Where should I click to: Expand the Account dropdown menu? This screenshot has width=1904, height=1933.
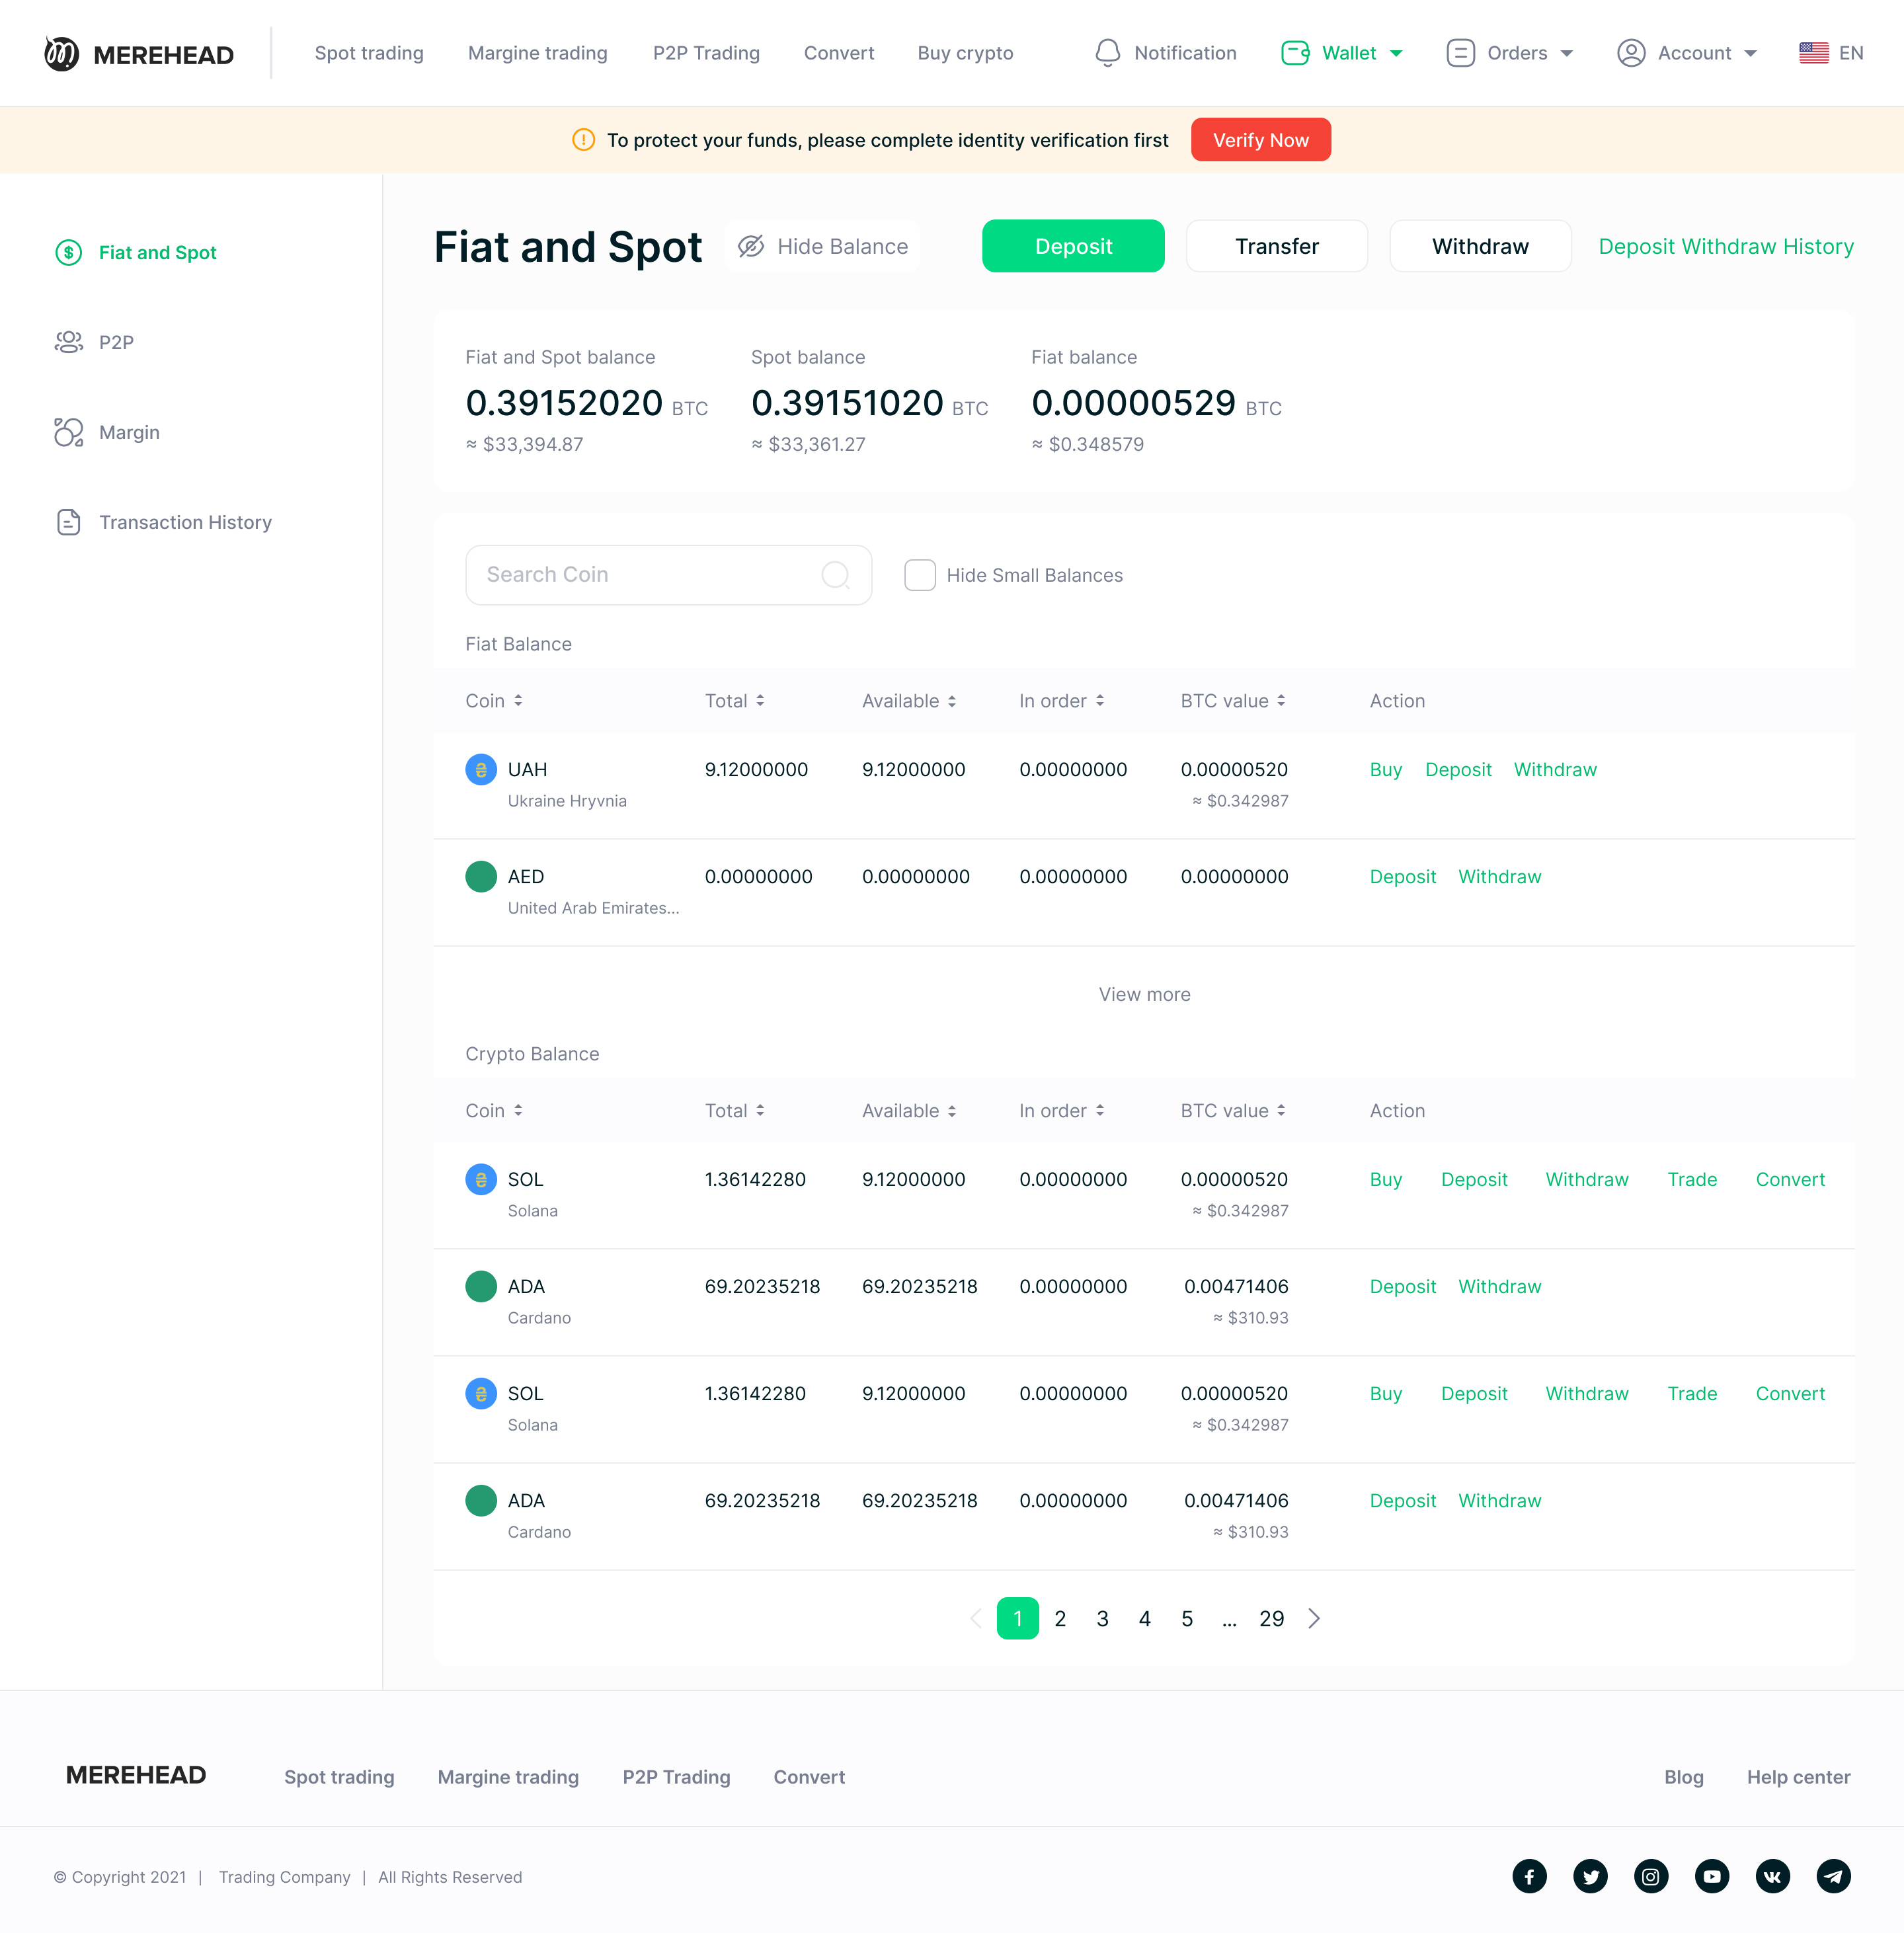(x=1687, y=53)
